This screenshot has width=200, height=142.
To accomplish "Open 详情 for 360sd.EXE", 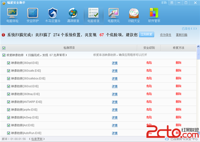I will click(115, 87).
